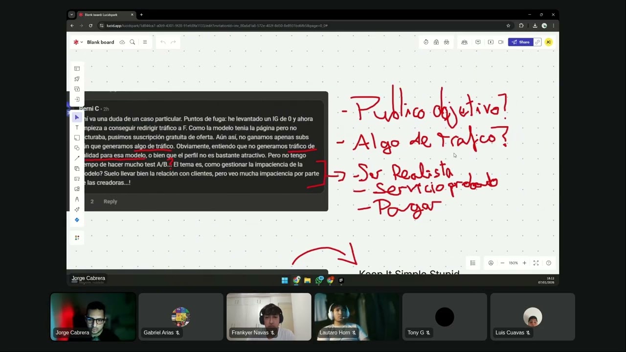Close the Blank board browser tab
Image resolution: width=626 pixels, height=352 pixels.
132,15
